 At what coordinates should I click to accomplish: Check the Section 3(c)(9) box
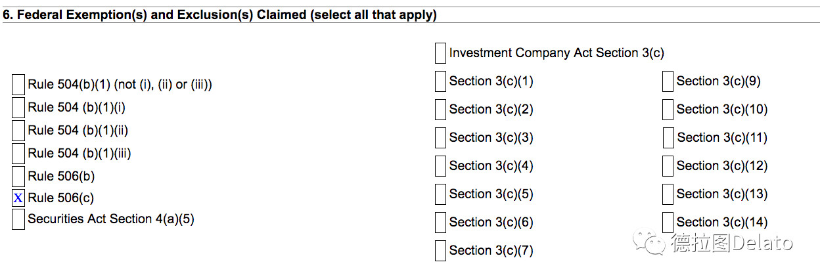point(668,81)
